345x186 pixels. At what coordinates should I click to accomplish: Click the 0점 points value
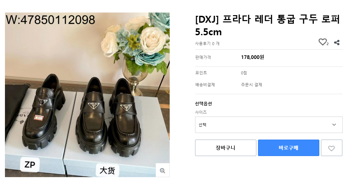click(244, 73)
